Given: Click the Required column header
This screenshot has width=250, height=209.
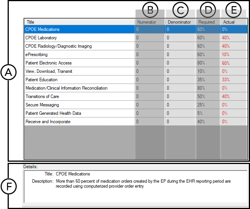Looking at the screenshot, I should pos(208,22).
